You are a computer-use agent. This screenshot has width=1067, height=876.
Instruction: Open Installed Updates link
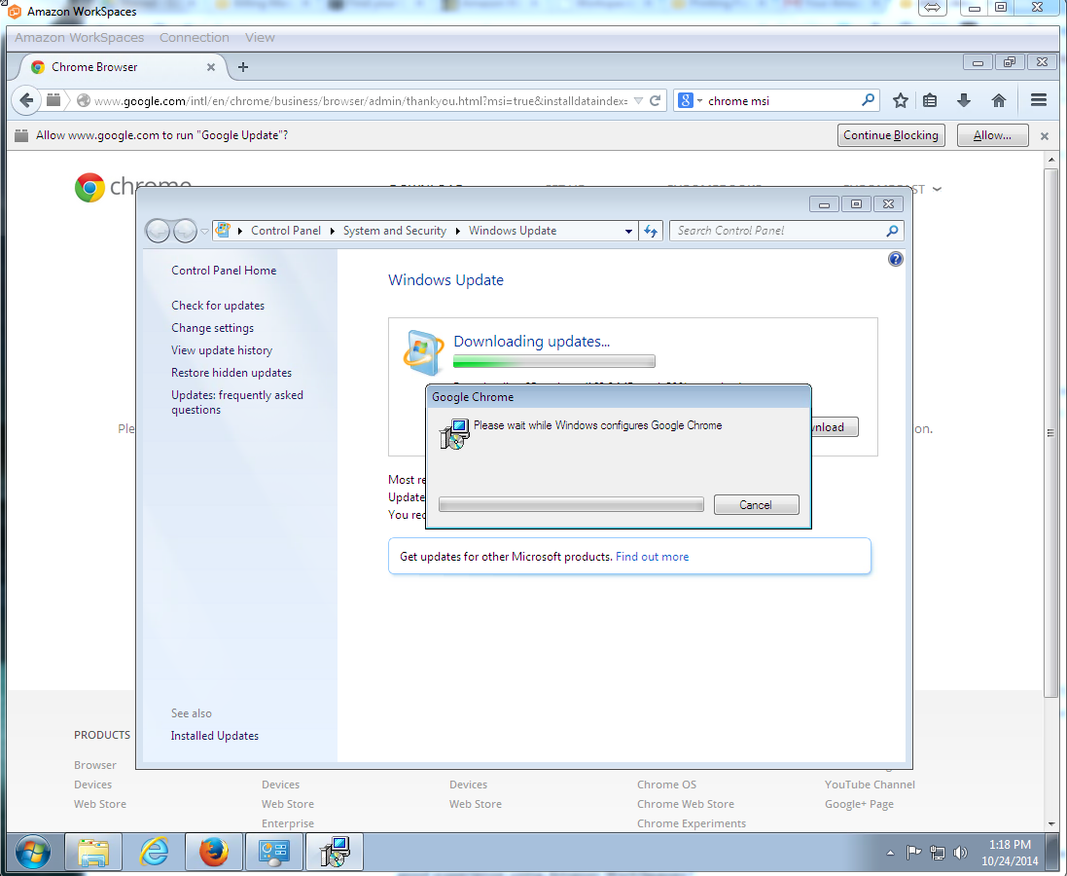click(214, 736)
